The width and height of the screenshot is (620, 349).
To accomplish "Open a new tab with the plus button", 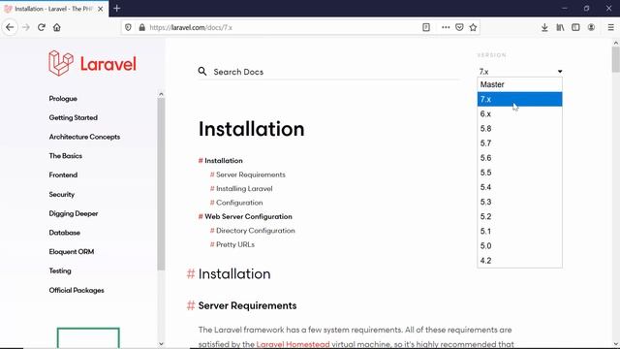I will (116, 9).
